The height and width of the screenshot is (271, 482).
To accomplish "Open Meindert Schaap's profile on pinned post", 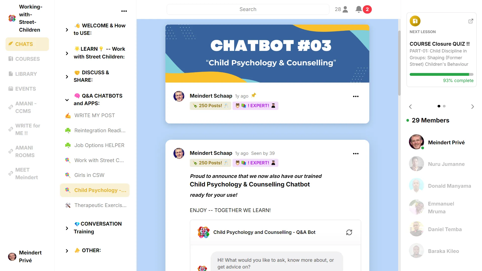I will [x=211, y=96].
